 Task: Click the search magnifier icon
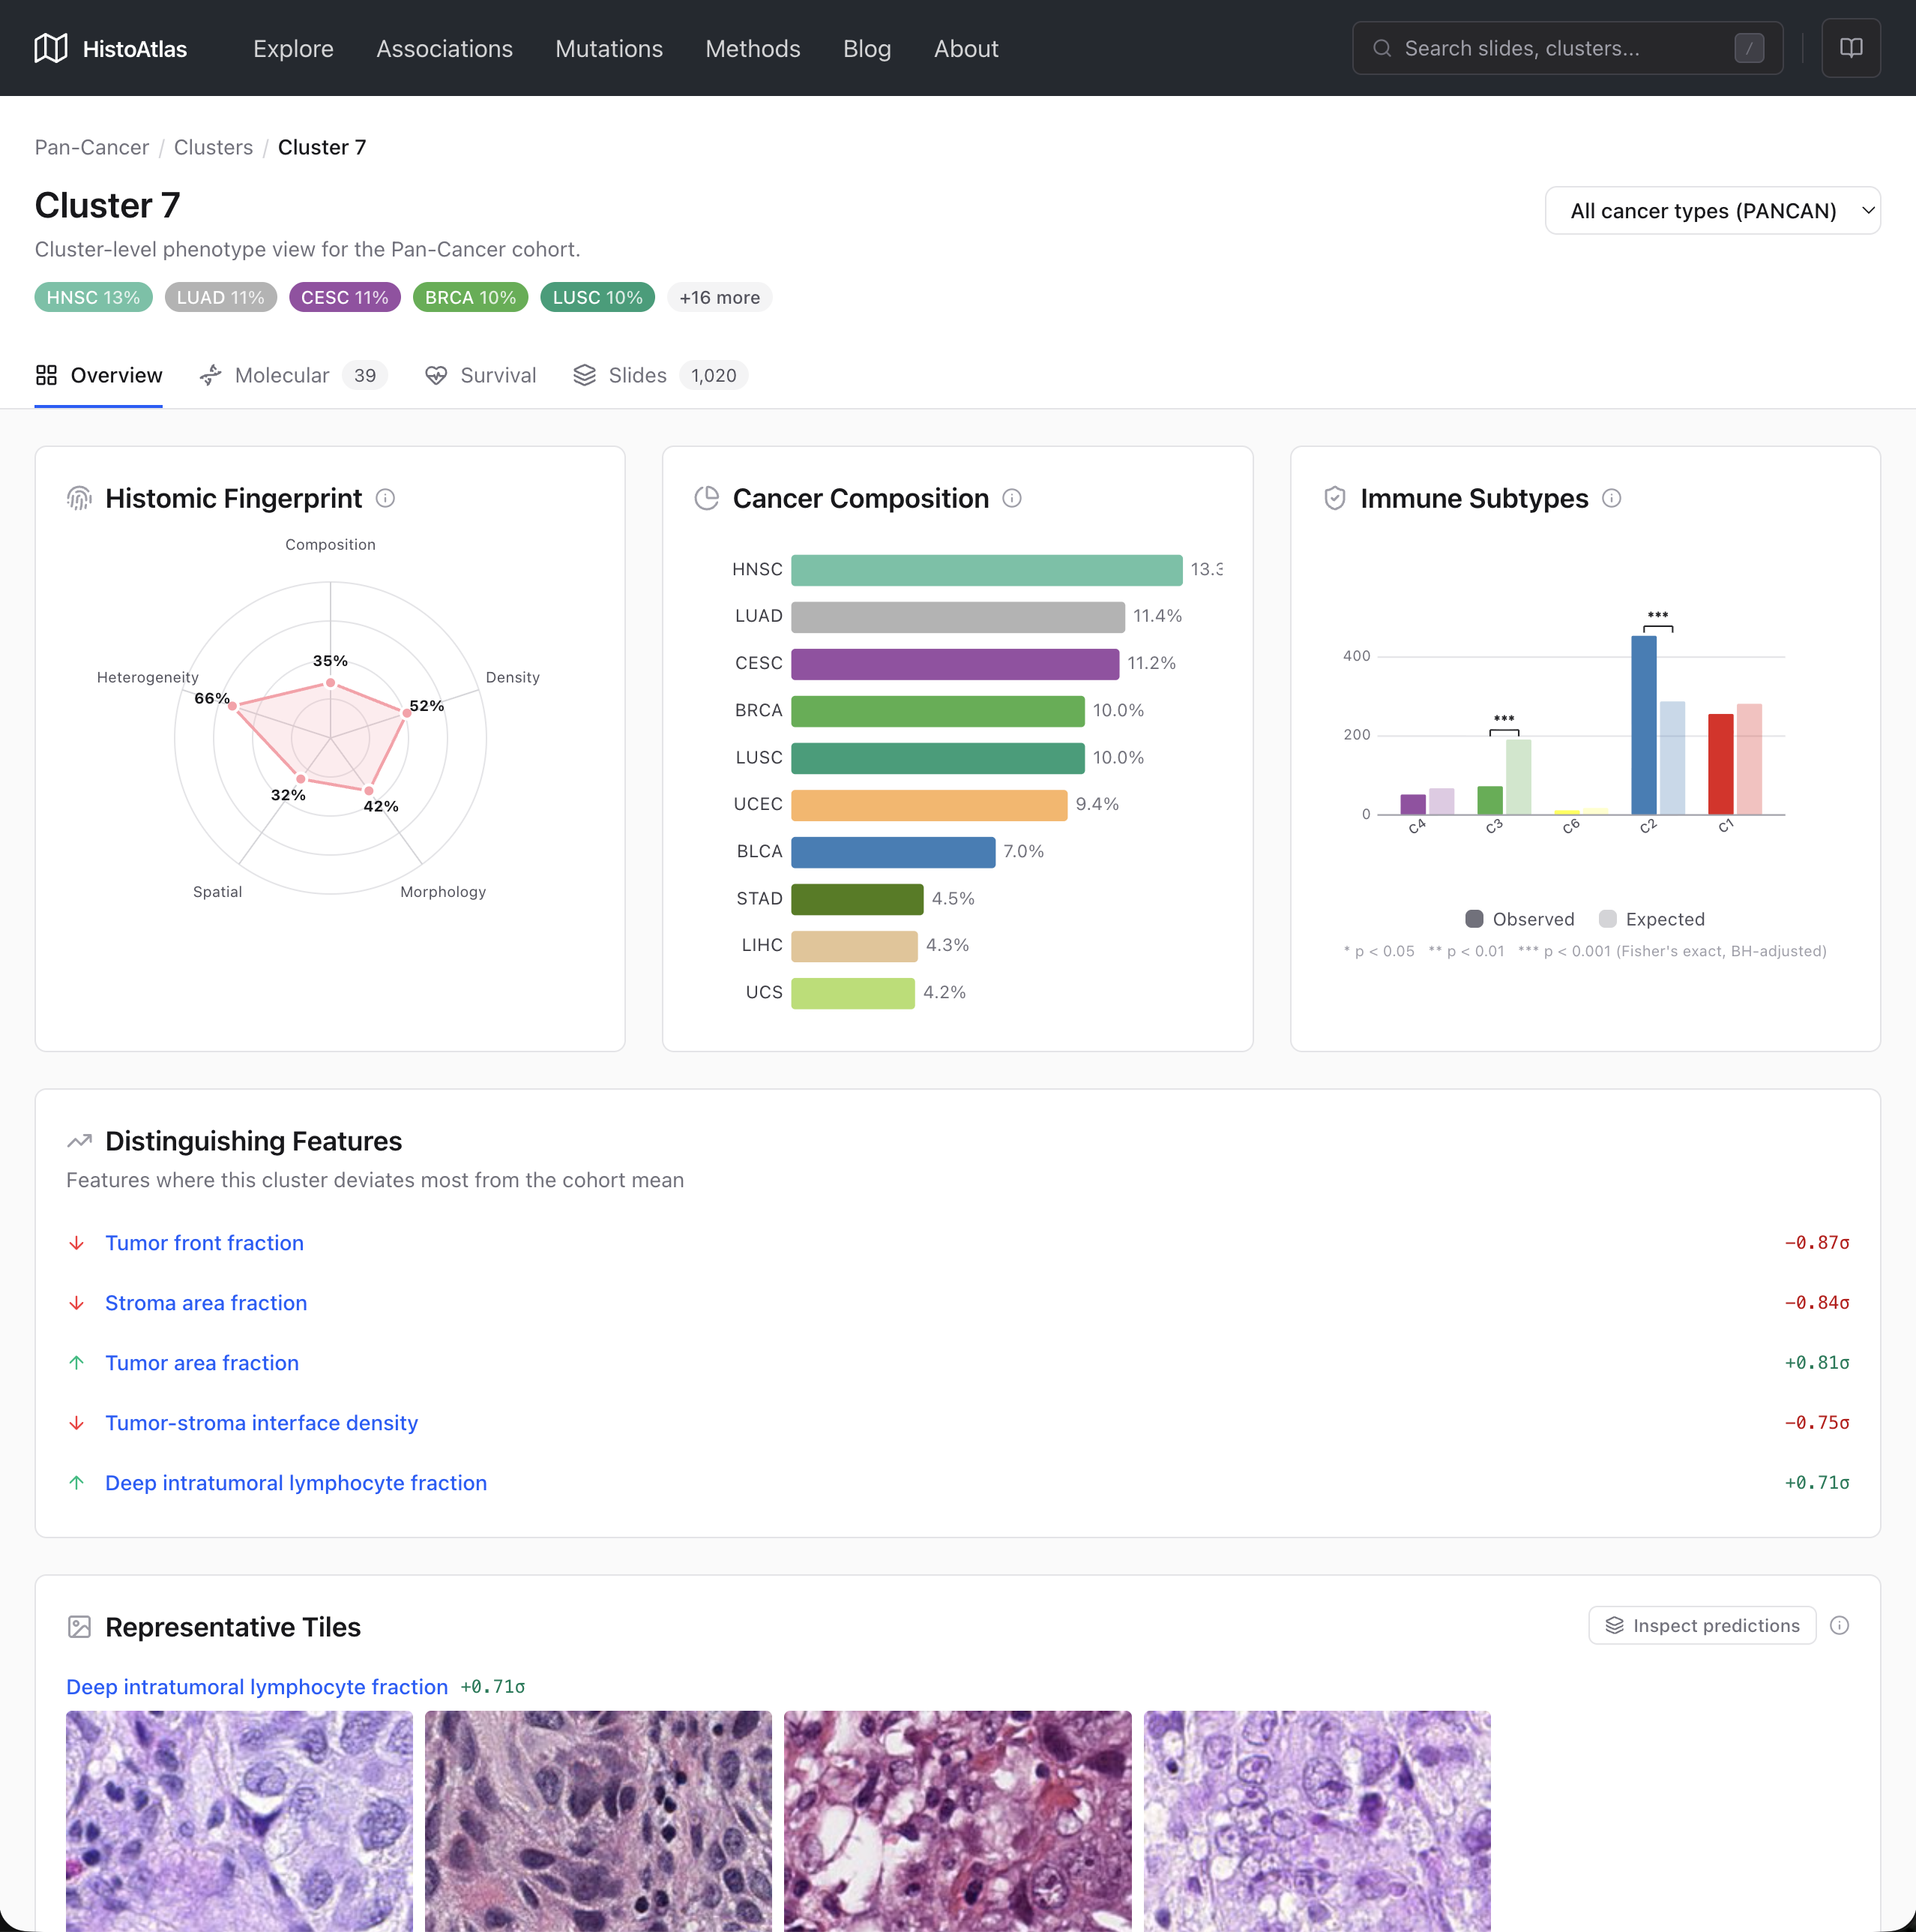pyautogui.click(x=1382, y=47)
